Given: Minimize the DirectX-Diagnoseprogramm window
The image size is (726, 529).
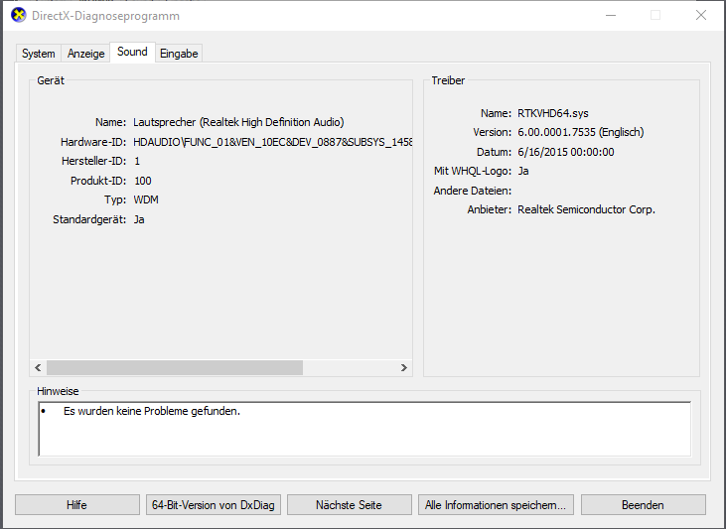Looking at the screenshot, I should 611,15.
